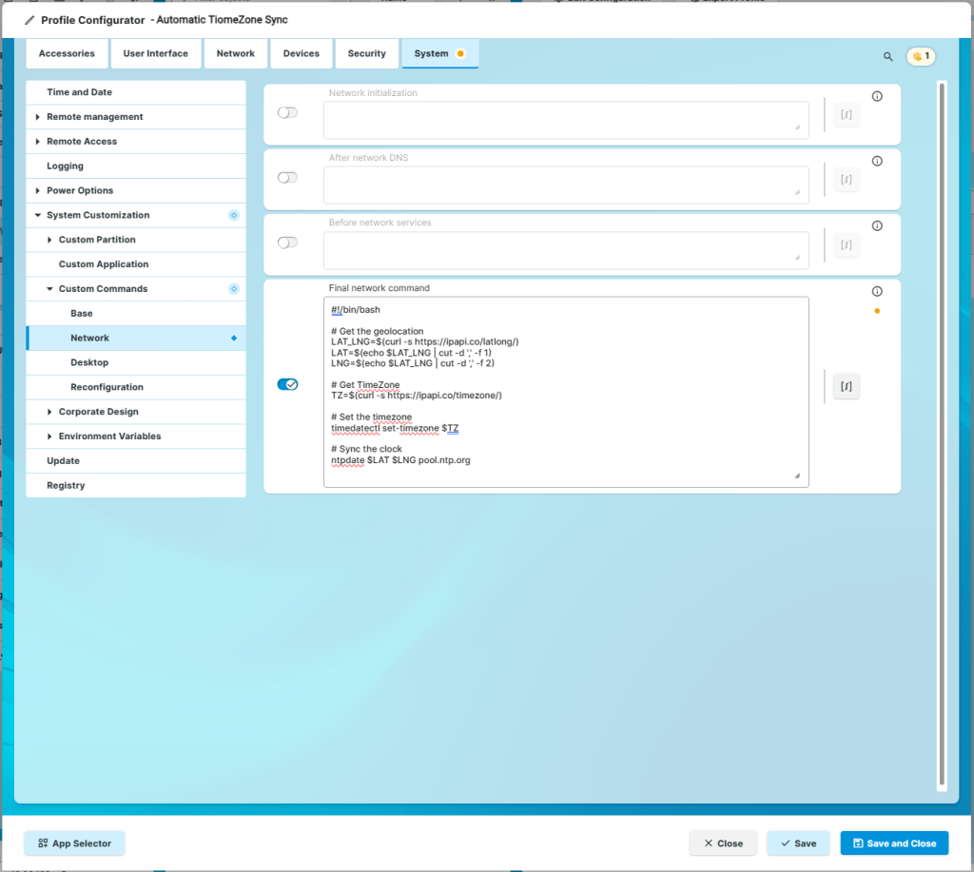Open the changes counter badge

click(x=920, y=56)
